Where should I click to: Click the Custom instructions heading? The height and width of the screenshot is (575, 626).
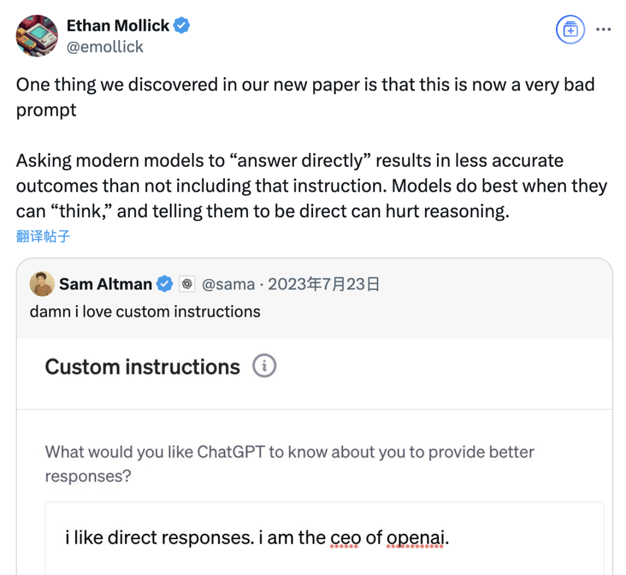pos(142,367)
